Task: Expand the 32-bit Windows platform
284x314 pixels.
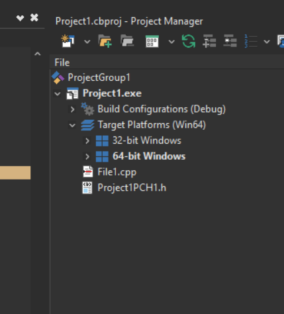Action: (87, 140)
